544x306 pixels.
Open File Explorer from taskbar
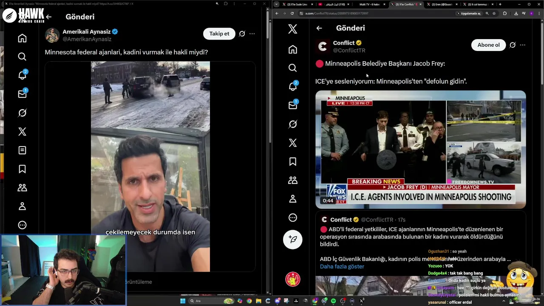coord(258,301)
